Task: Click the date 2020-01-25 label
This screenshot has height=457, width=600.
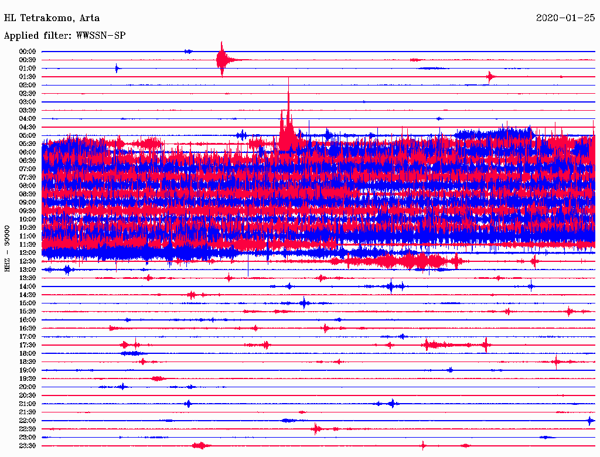Action: click(x=565, y=18)
